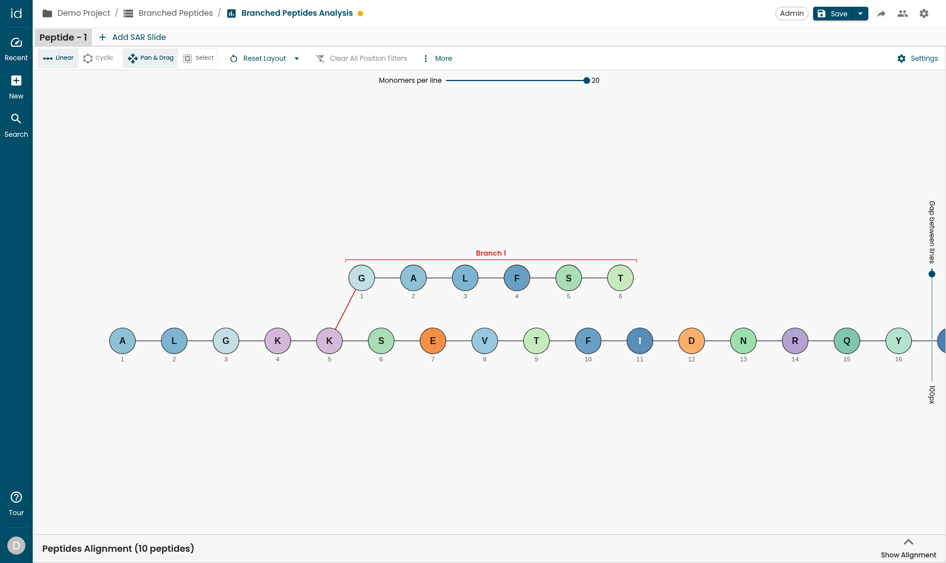
Task: Select branch monomer G at position 1
Action: coord(362,278)
